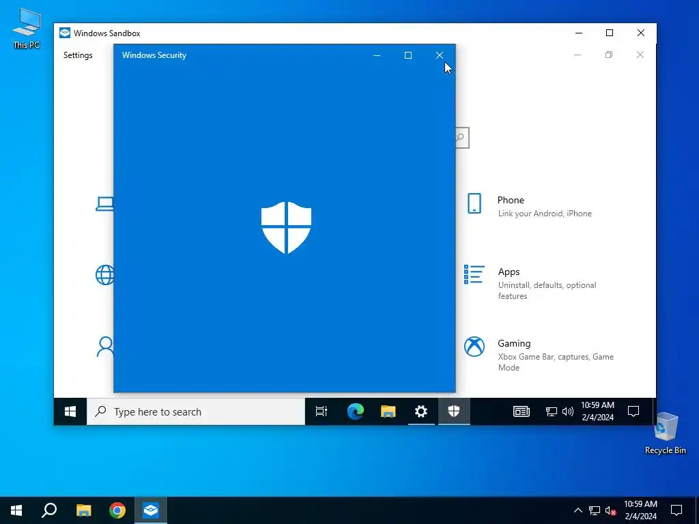Maximize the Windows Sandbox window

tap(610, 33)
